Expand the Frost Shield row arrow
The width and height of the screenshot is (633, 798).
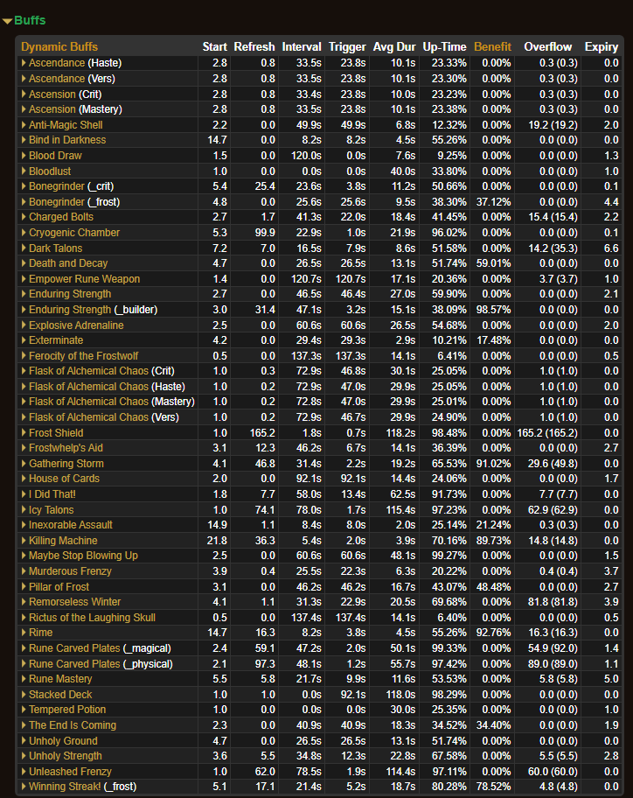[24, 432]
